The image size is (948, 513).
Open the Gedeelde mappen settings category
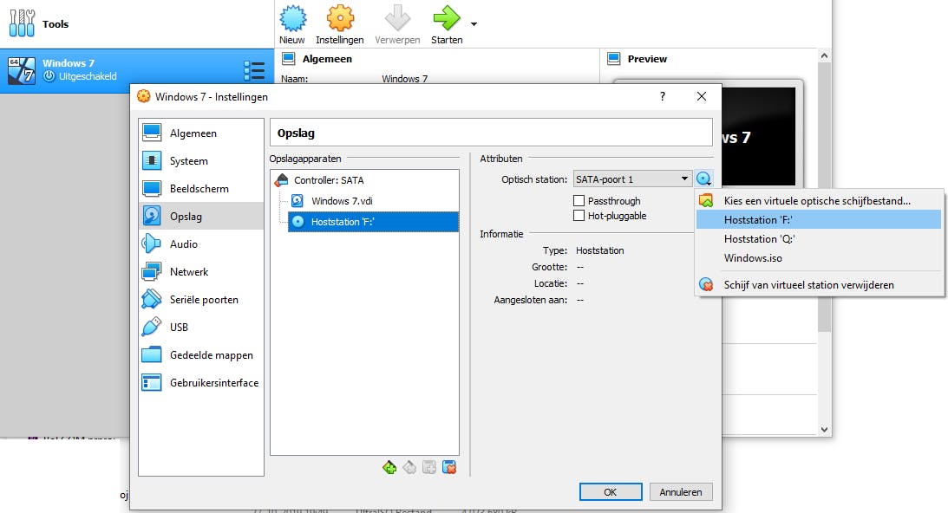point(200,355)
